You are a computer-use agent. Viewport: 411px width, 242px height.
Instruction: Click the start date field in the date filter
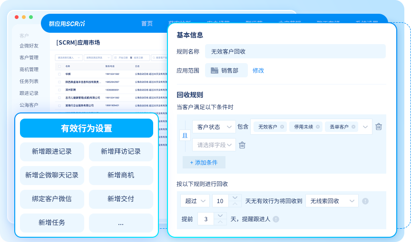[x=124, y=57]
